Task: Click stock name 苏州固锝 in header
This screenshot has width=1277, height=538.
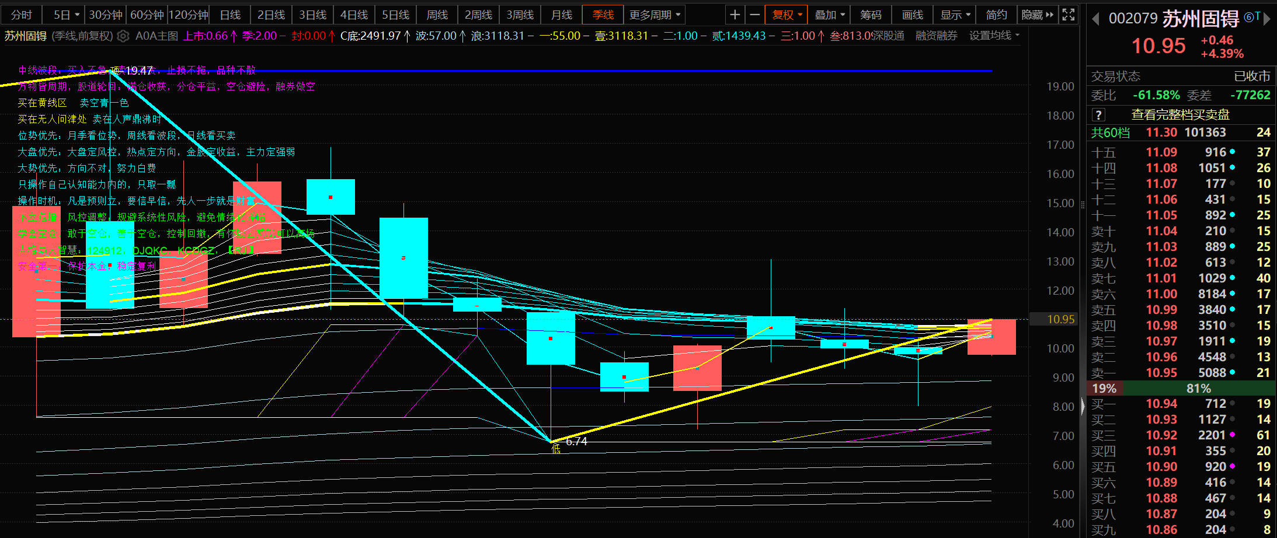Action: (x=1201, y=19)
